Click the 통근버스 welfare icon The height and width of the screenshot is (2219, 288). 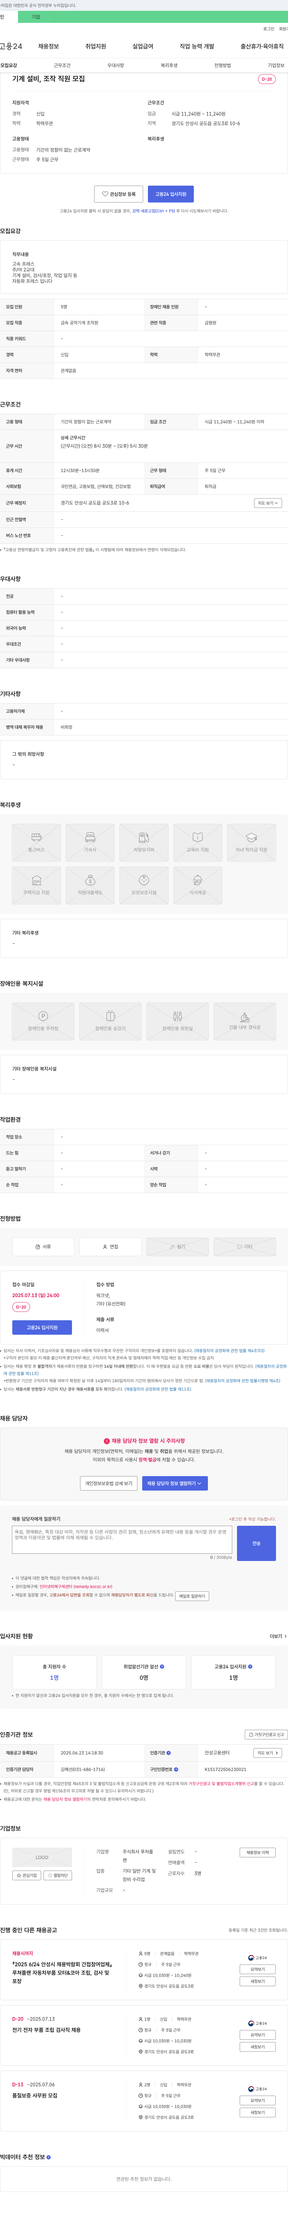pos(36,842)
